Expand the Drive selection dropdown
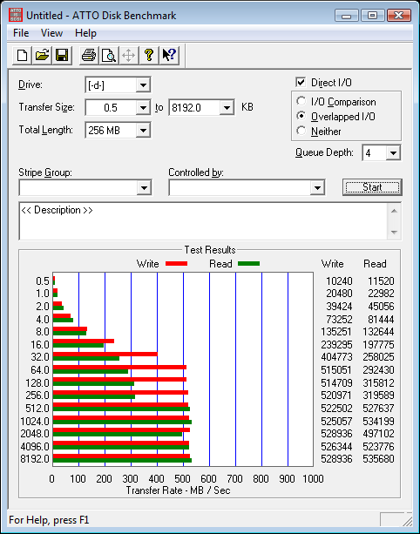The width and height of the screenshot is (420, 534). coord(143,84)
